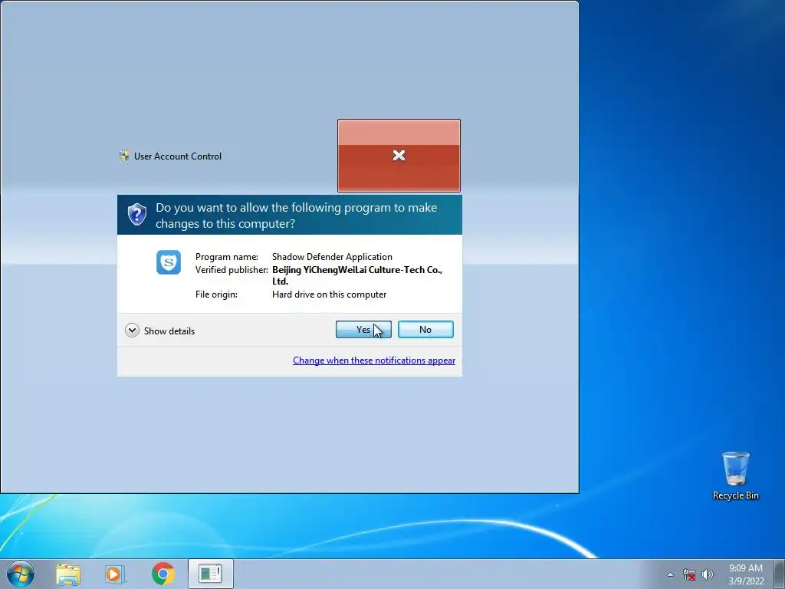Open the Windows Start menu

pyautogui.click(x=21, y=574)
